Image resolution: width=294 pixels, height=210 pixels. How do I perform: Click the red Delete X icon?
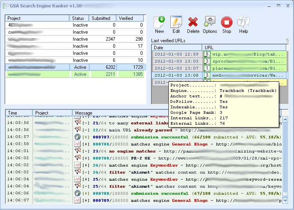click(x=193, y=22)
